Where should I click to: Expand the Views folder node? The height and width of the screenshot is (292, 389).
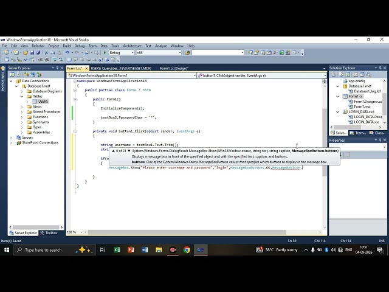pyautogui.click(x=22, y=107)
